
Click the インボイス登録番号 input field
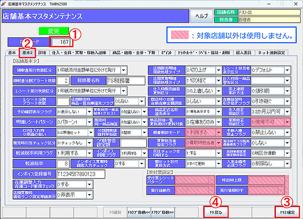[81, 174]
